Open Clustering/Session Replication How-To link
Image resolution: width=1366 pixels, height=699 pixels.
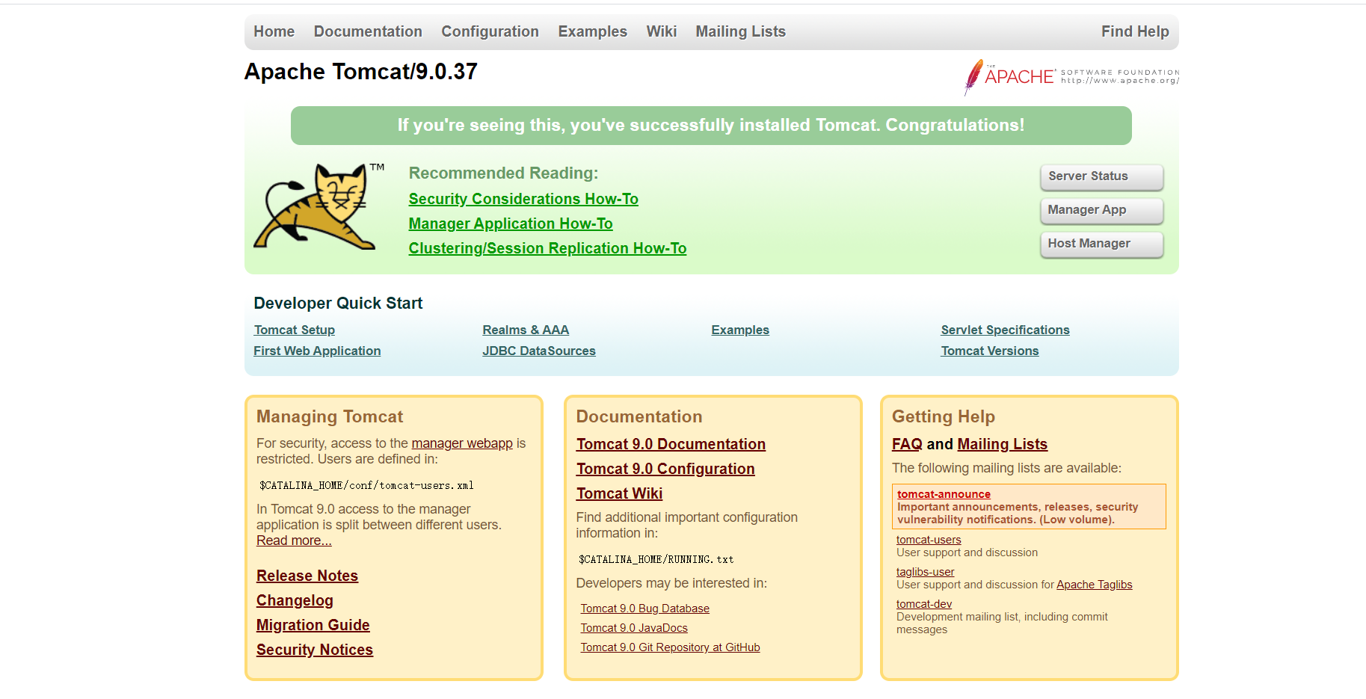pos(547,248)
